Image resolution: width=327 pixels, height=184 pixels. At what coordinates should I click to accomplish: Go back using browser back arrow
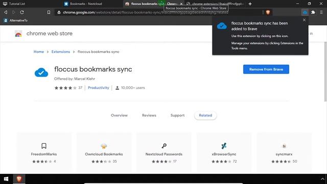coord(6,12)
